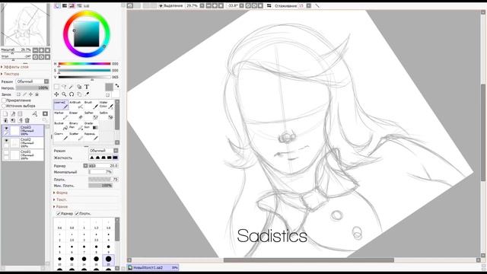Open the brush Режим dropdown
This screenshot has width=487, height=274.
pos(103,151)
